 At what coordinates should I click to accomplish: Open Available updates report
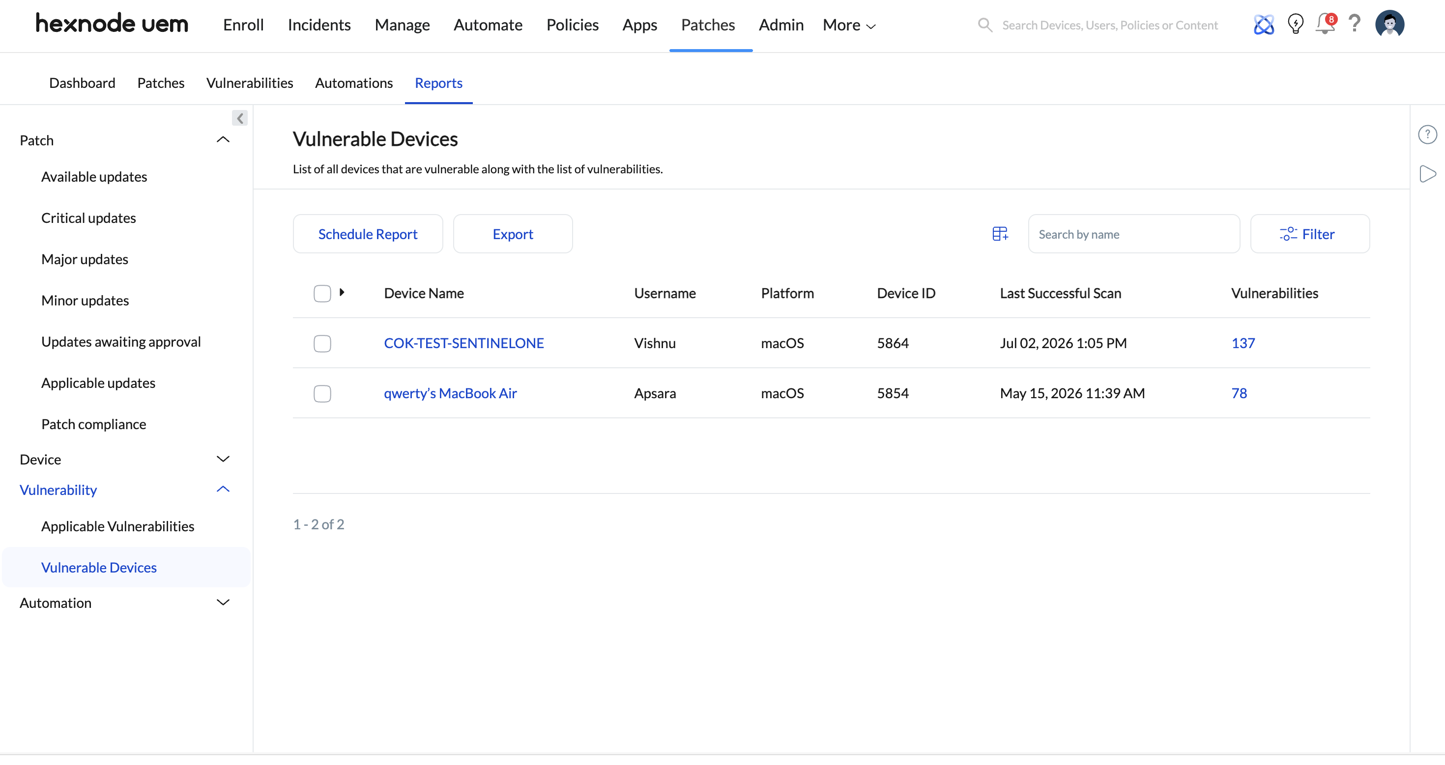[94, 177]
